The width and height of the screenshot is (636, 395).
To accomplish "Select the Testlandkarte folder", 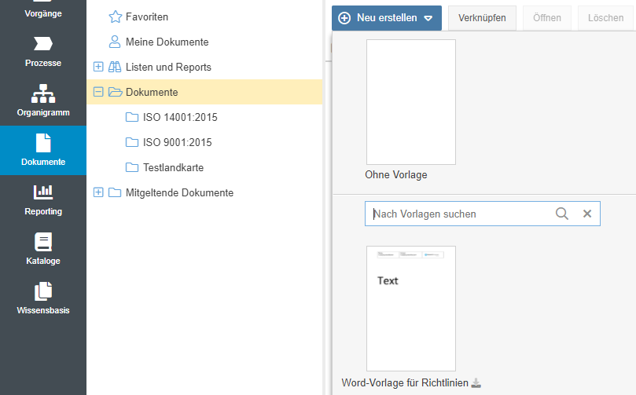I will click(173, 167).
